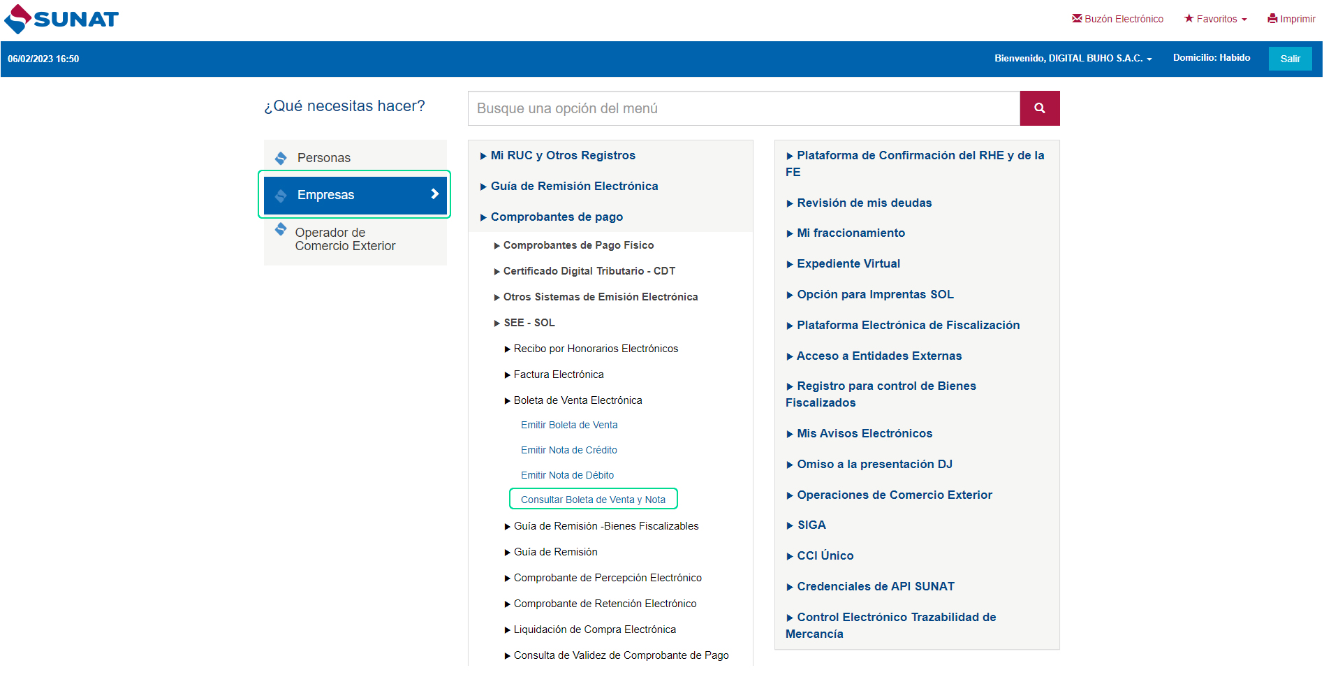Click the SUNAT logo

pos(61,19)
